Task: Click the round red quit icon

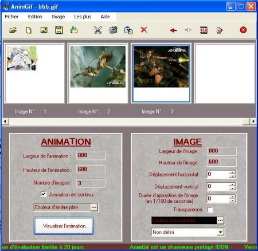Action: (x=243, y=30)
